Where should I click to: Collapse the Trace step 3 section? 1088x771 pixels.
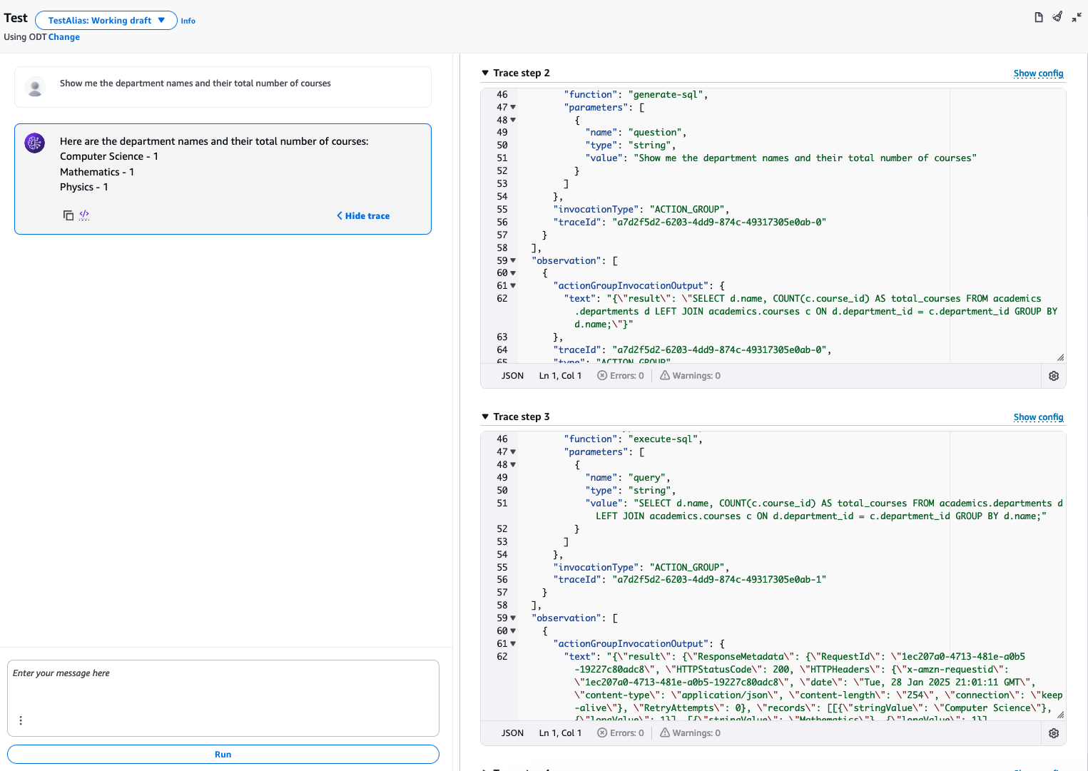click(x=485, y=417)
